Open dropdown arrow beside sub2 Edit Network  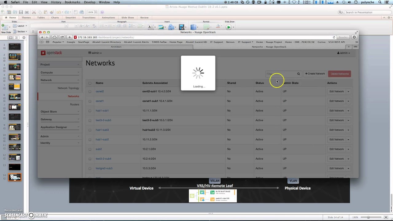(x=348, y=149)
